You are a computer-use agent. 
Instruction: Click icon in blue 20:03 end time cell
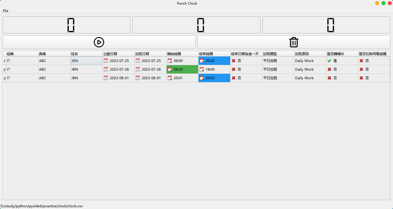tap(202, 78)
